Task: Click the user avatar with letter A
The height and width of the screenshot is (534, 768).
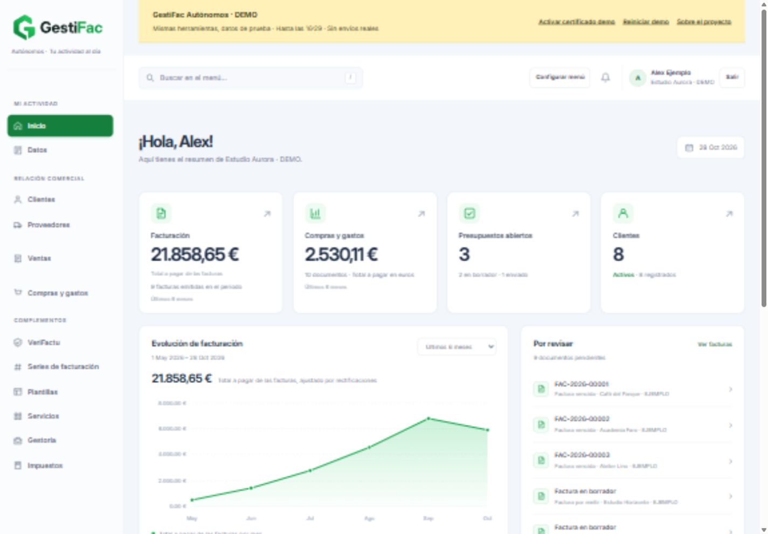Action: pyautogui.click(x=638, y=78)
